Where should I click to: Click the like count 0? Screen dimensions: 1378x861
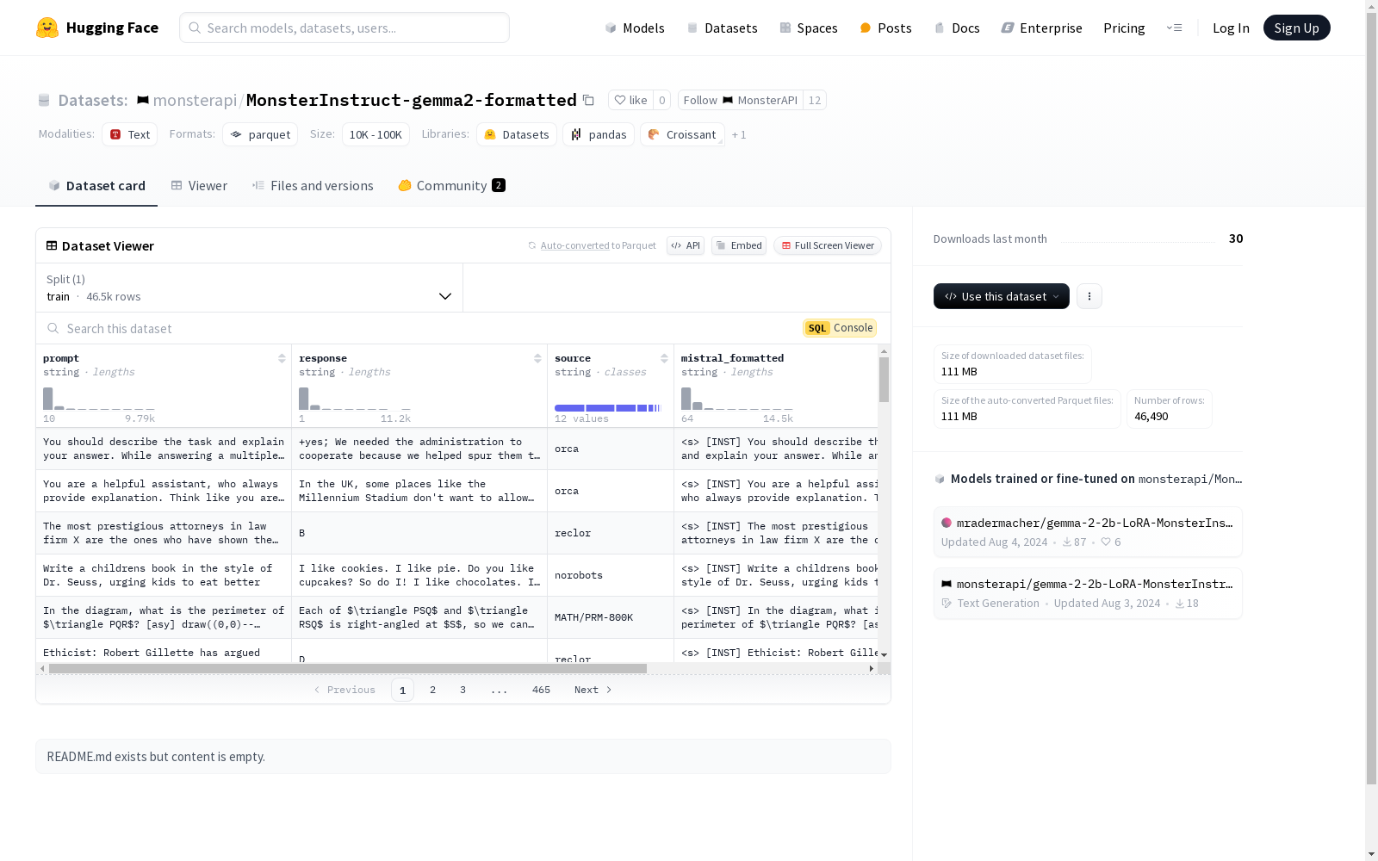[x=661, y=100]
